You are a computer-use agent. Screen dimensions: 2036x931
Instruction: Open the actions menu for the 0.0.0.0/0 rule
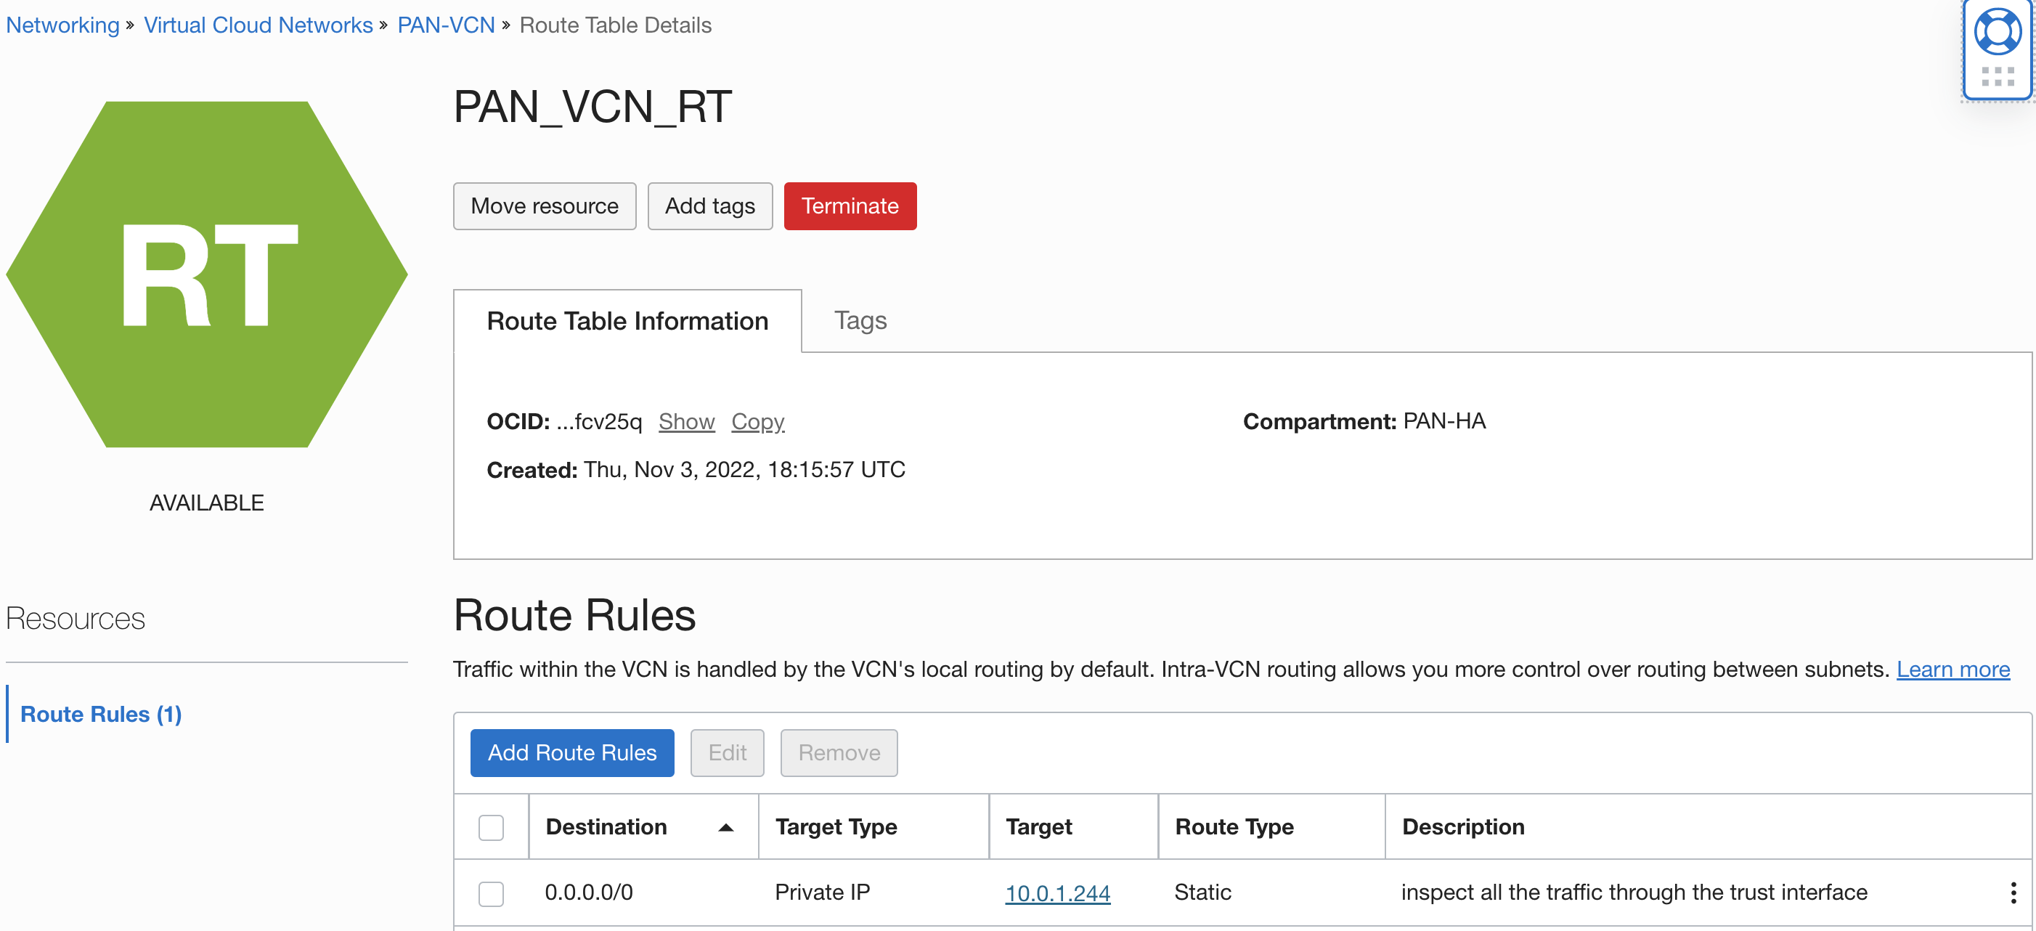tap(2013, 893)
